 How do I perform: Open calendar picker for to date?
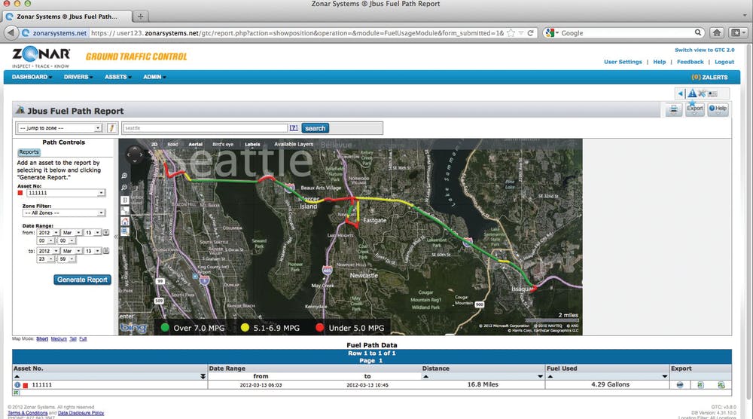[x=105, y=251]
